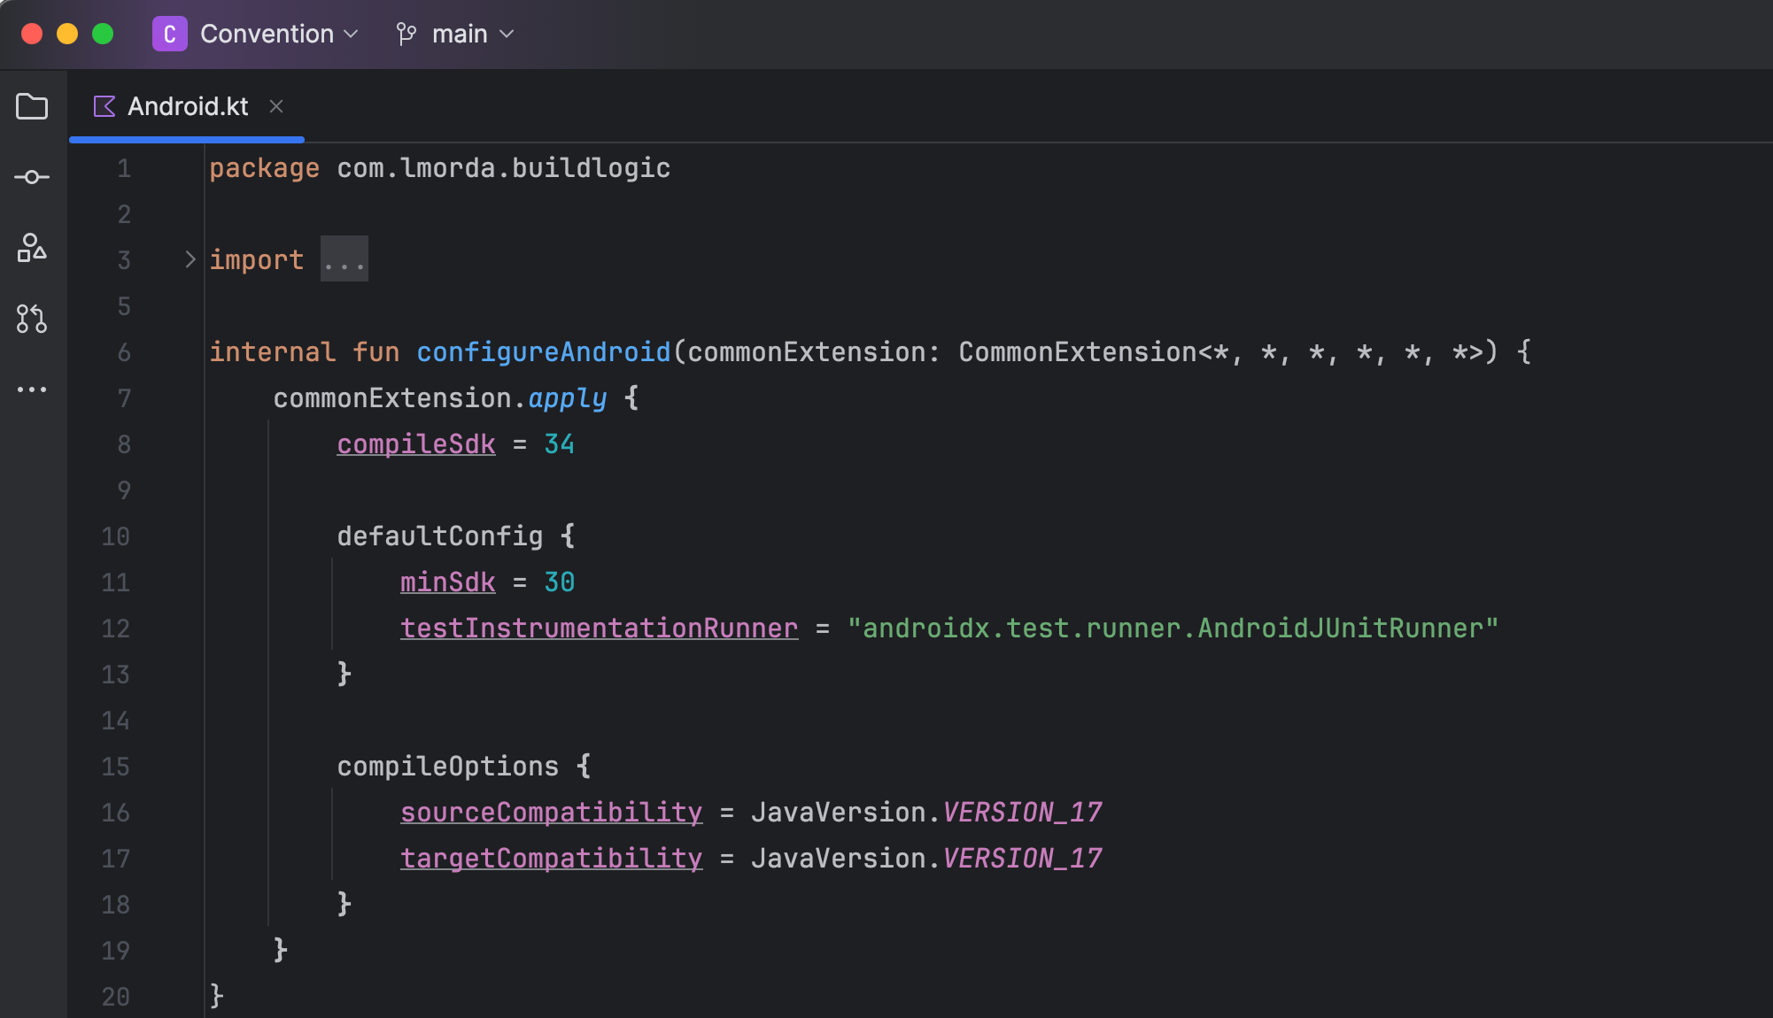The image size is (1773, 1018).
Task: Click the value 30
Action: (560, 582)
